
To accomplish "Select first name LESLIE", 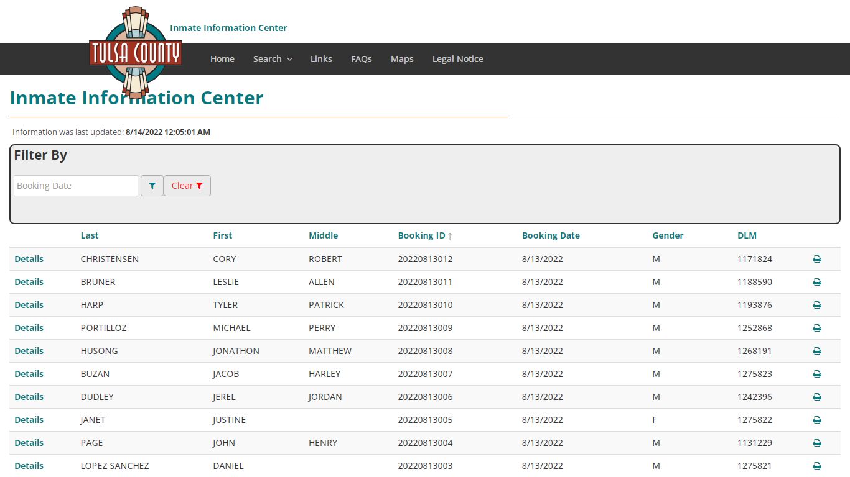I will 225,282.
